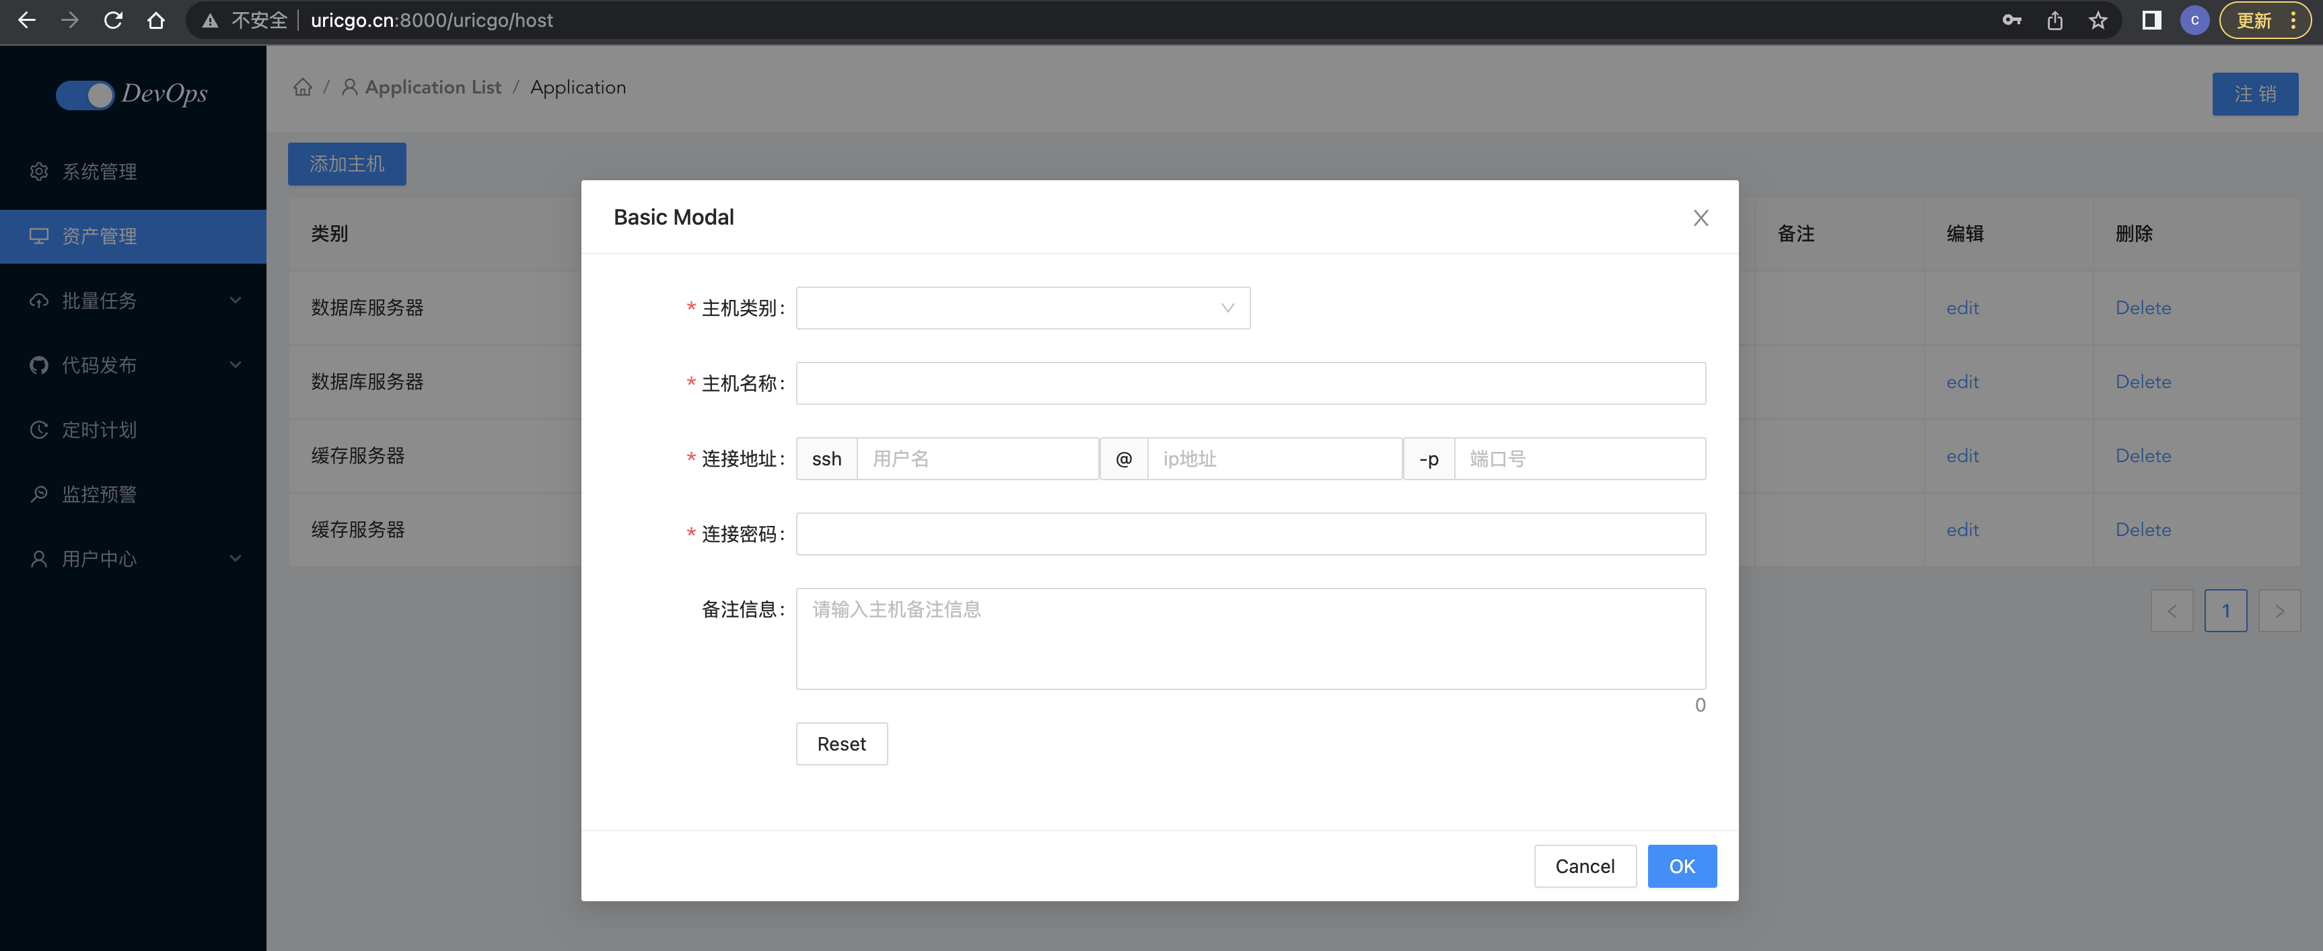The image size is (2323, 951).
Task: Click the OK button
Action: 1681,866
